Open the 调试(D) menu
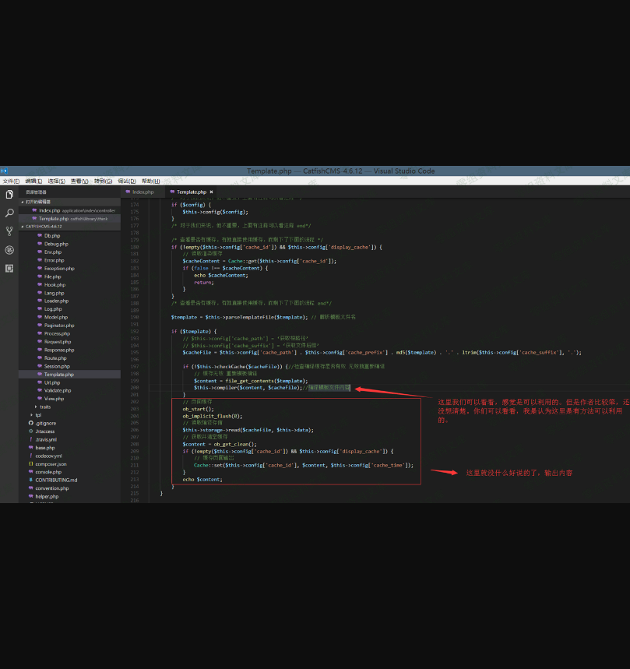Screen dimensions: 630x669 [x=126, y=181]
